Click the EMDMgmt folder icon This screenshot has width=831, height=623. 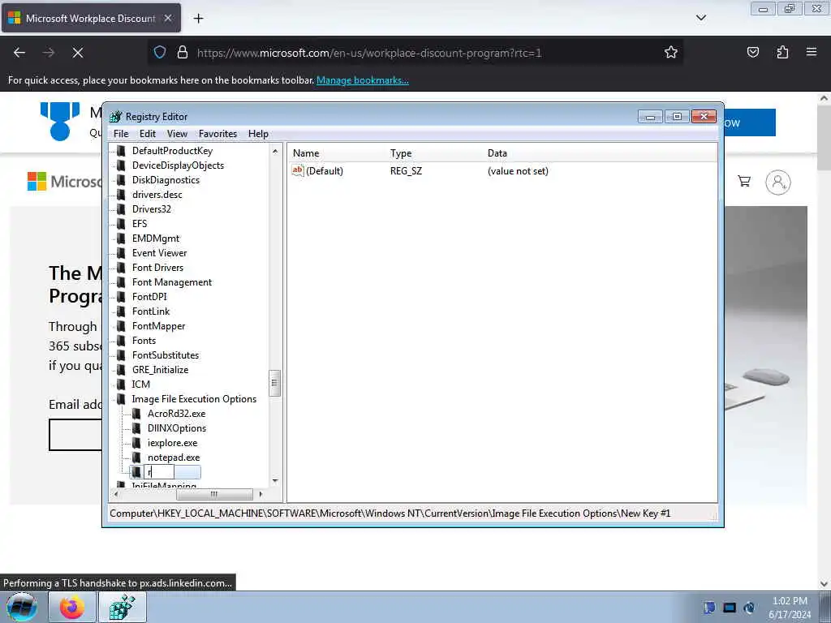[122, 238]
